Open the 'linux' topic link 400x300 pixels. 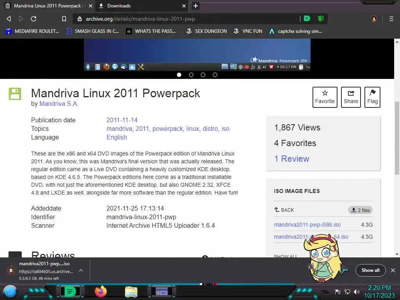(x=193, y=129)
